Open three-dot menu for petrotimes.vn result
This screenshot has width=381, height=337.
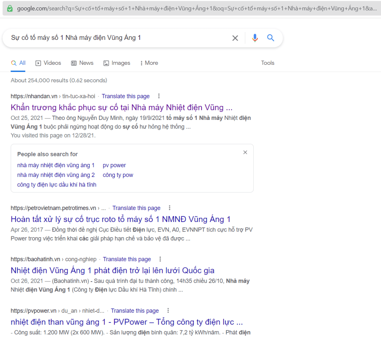coord(170,208)
